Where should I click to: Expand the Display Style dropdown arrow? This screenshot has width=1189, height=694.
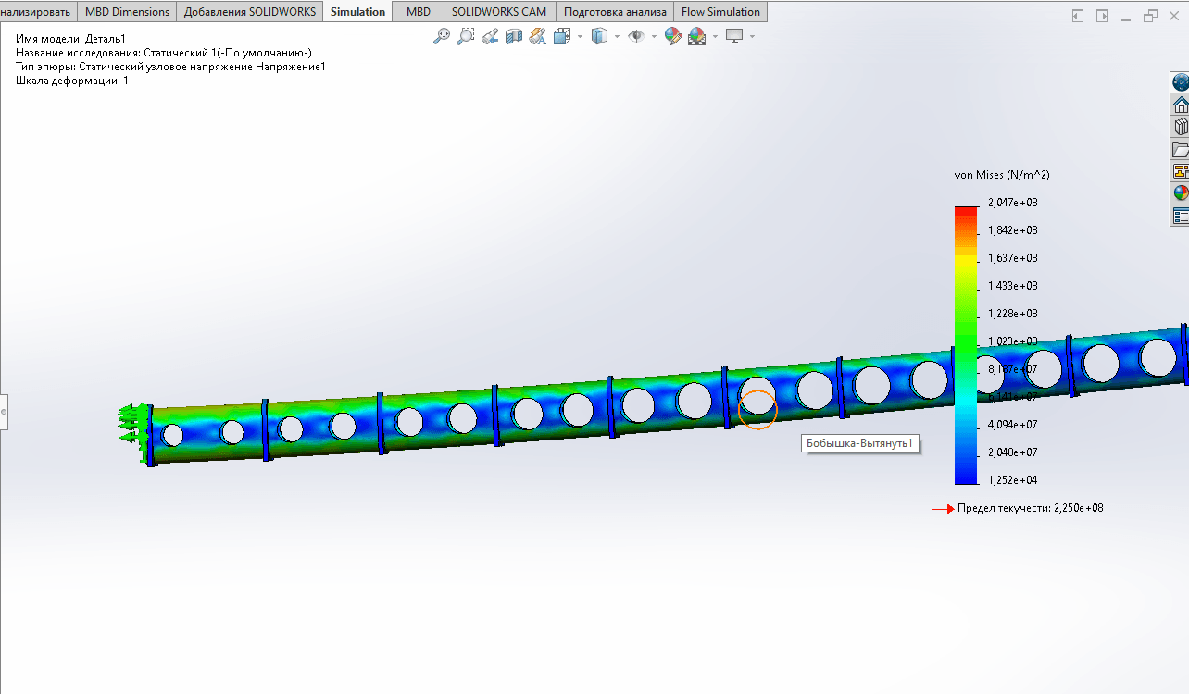(x=617, y=37)
